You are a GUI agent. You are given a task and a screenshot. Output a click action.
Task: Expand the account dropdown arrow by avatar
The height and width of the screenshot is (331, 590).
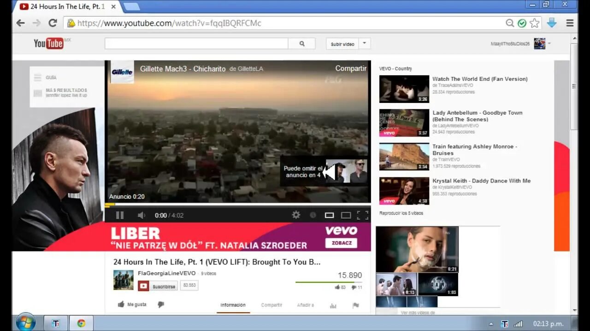(x=549, y=44)
